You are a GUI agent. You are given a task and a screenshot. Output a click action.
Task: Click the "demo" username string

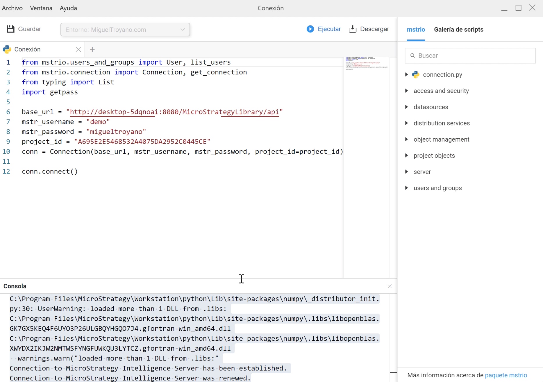pyautogui.click(x=98, y=122)
